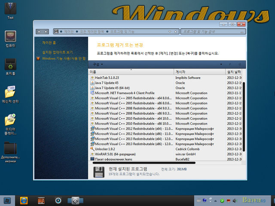Go back with the navigation back arrow
Viewport: 275px width, 206px height.
(x=39, y=32)
